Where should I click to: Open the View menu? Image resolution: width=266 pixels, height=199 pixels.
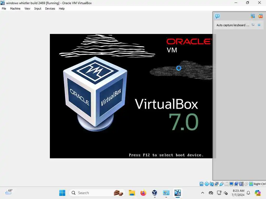27,9
